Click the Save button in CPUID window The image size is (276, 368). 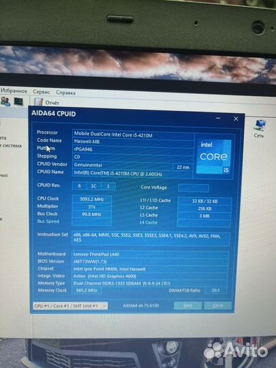(188, 305)
